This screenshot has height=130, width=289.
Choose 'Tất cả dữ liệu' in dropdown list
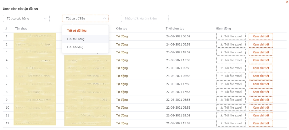pos(77,31)
